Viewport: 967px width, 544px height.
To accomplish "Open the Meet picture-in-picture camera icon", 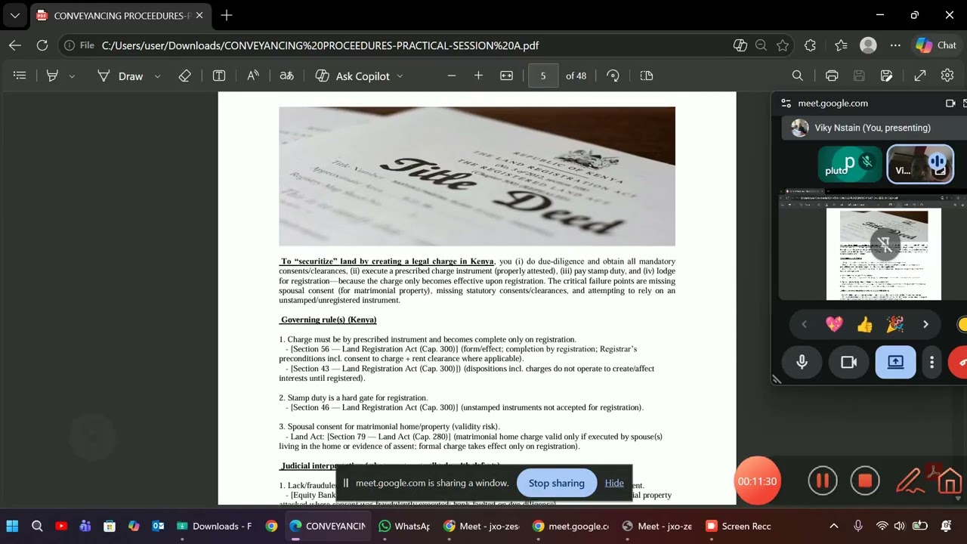I will tap(950, 103).
